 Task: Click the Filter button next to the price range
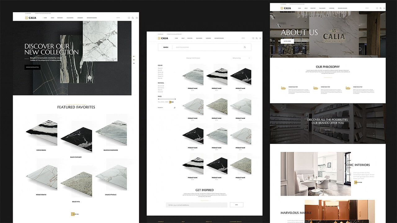tap(171, 102)
